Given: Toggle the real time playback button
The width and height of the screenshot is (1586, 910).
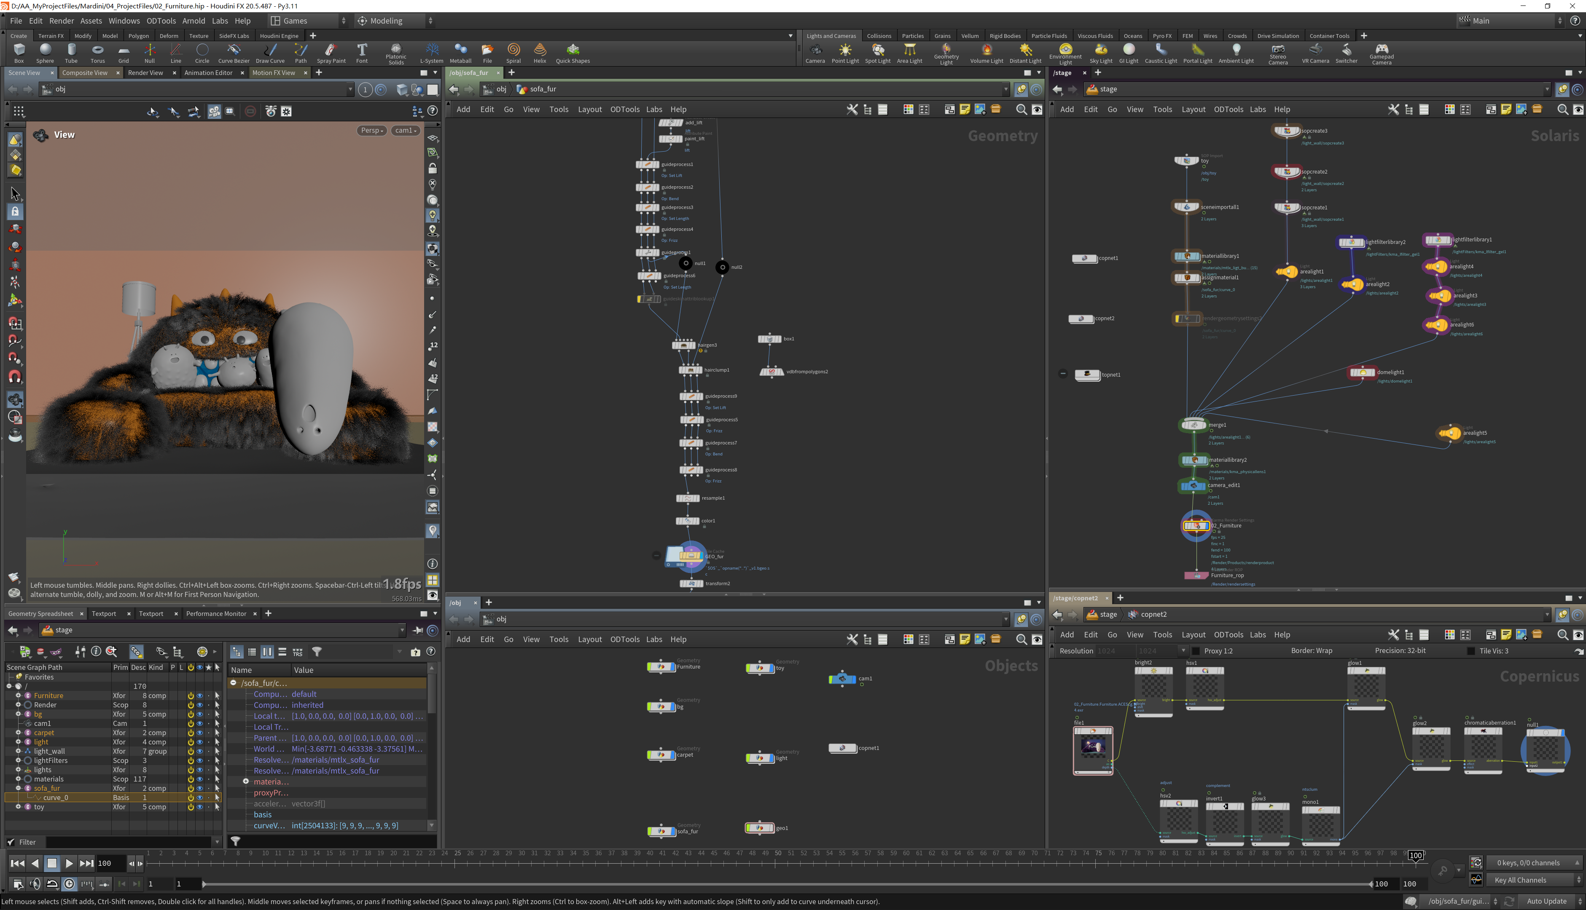Looking at the screenshot, I should click(69, 884).
